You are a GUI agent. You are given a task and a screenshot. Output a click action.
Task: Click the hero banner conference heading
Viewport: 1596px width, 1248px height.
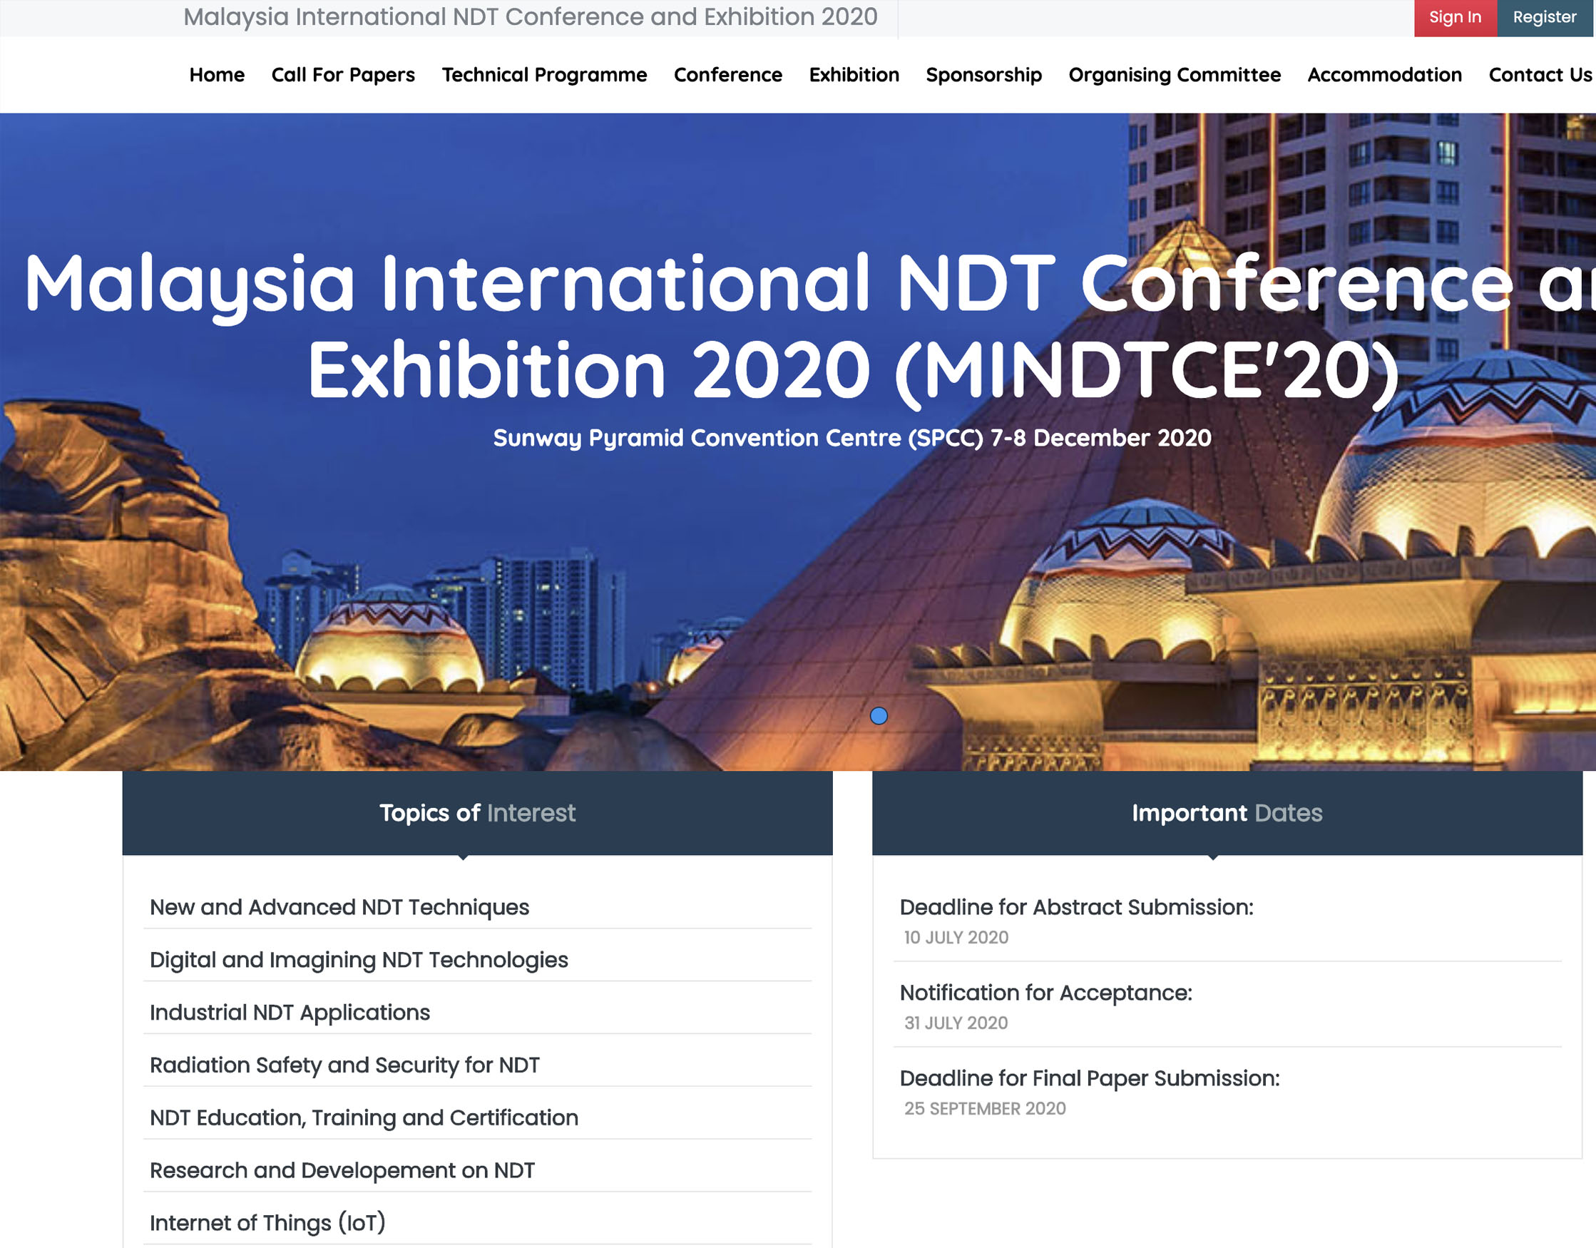tap(804, 325)
